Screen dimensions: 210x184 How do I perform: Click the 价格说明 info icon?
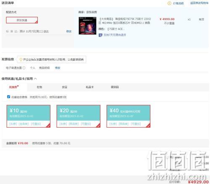pyautogui.click(x=169, y=3)
